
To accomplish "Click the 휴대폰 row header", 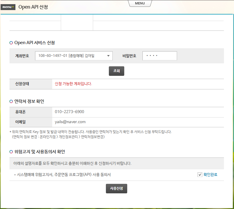I will (x=20, y=112).
